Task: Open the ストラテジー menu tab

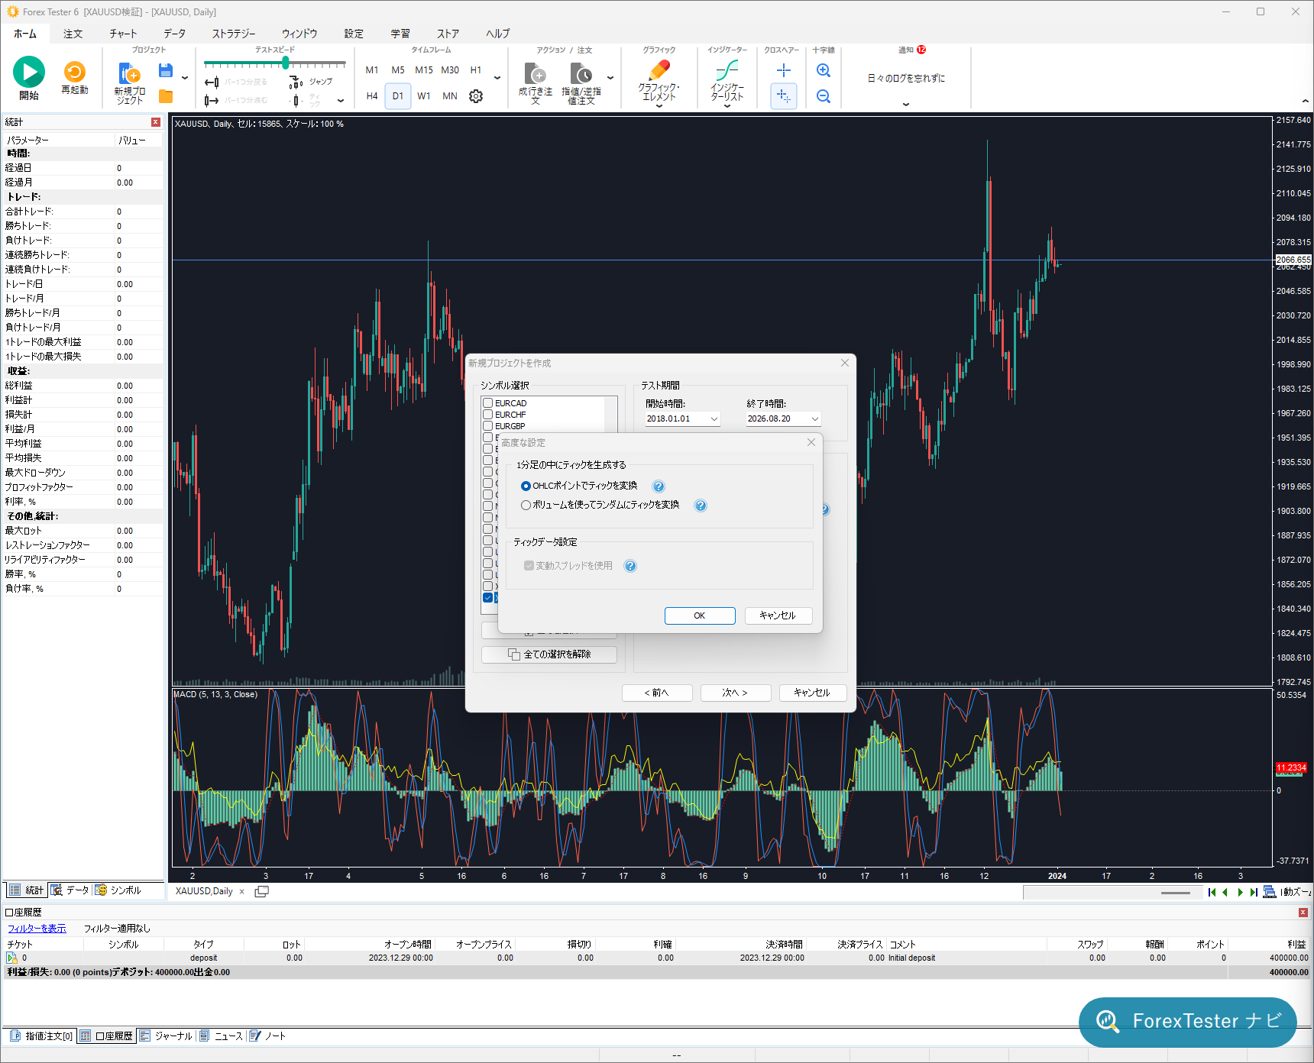Action: pyautogui.click(x=234, y=34)
